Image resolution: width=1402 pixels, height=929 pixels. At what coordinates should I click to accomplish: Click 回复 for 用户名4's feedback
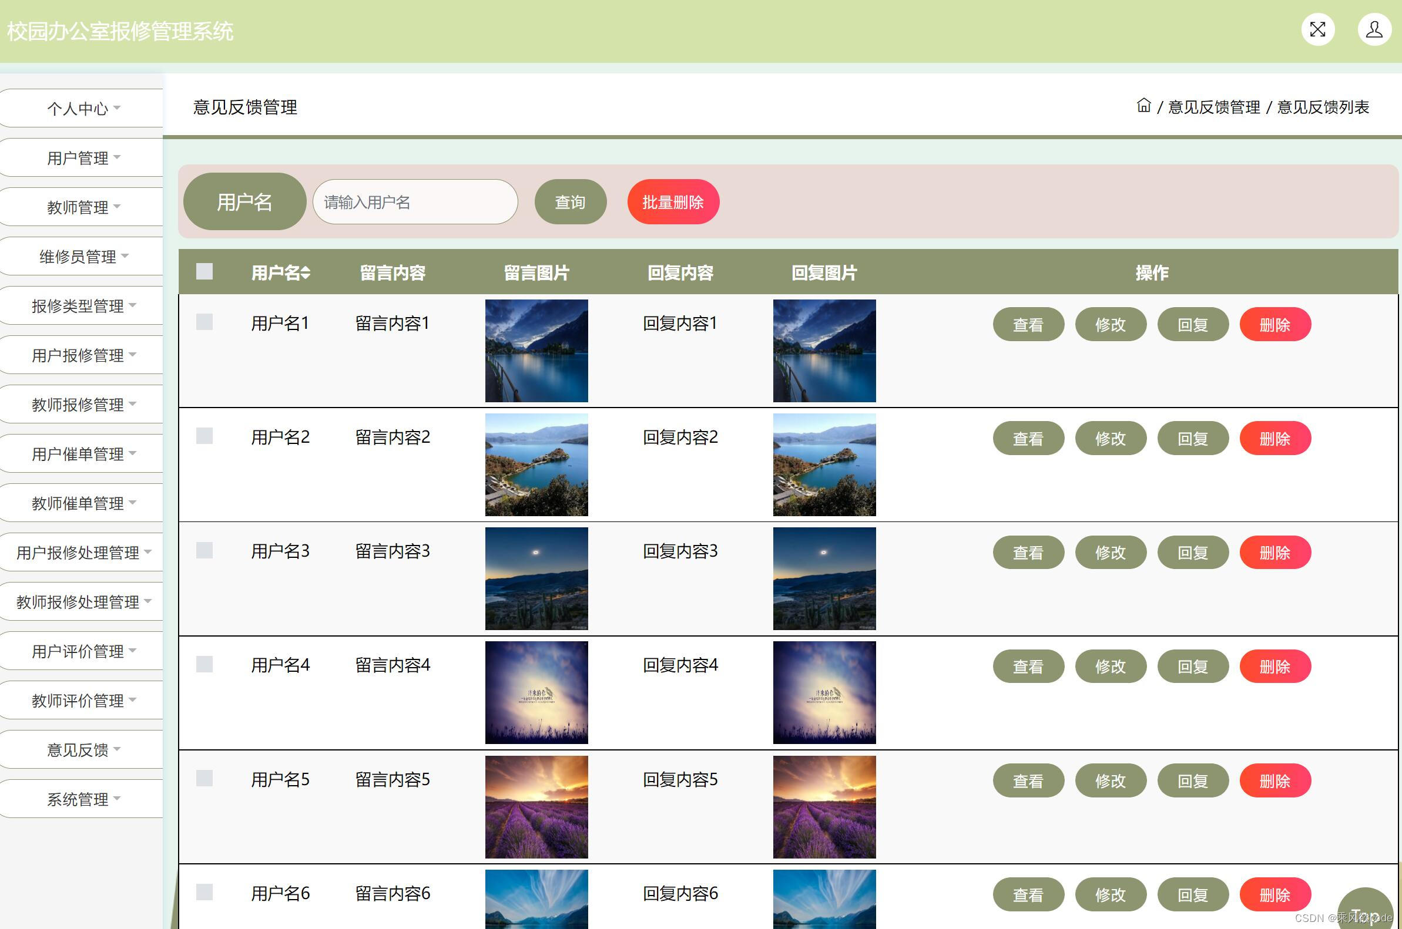point(1192,666)
